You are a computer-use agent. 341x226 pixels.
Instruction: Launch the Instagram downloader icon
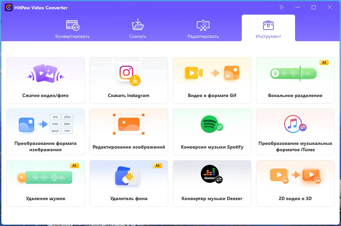130,75
